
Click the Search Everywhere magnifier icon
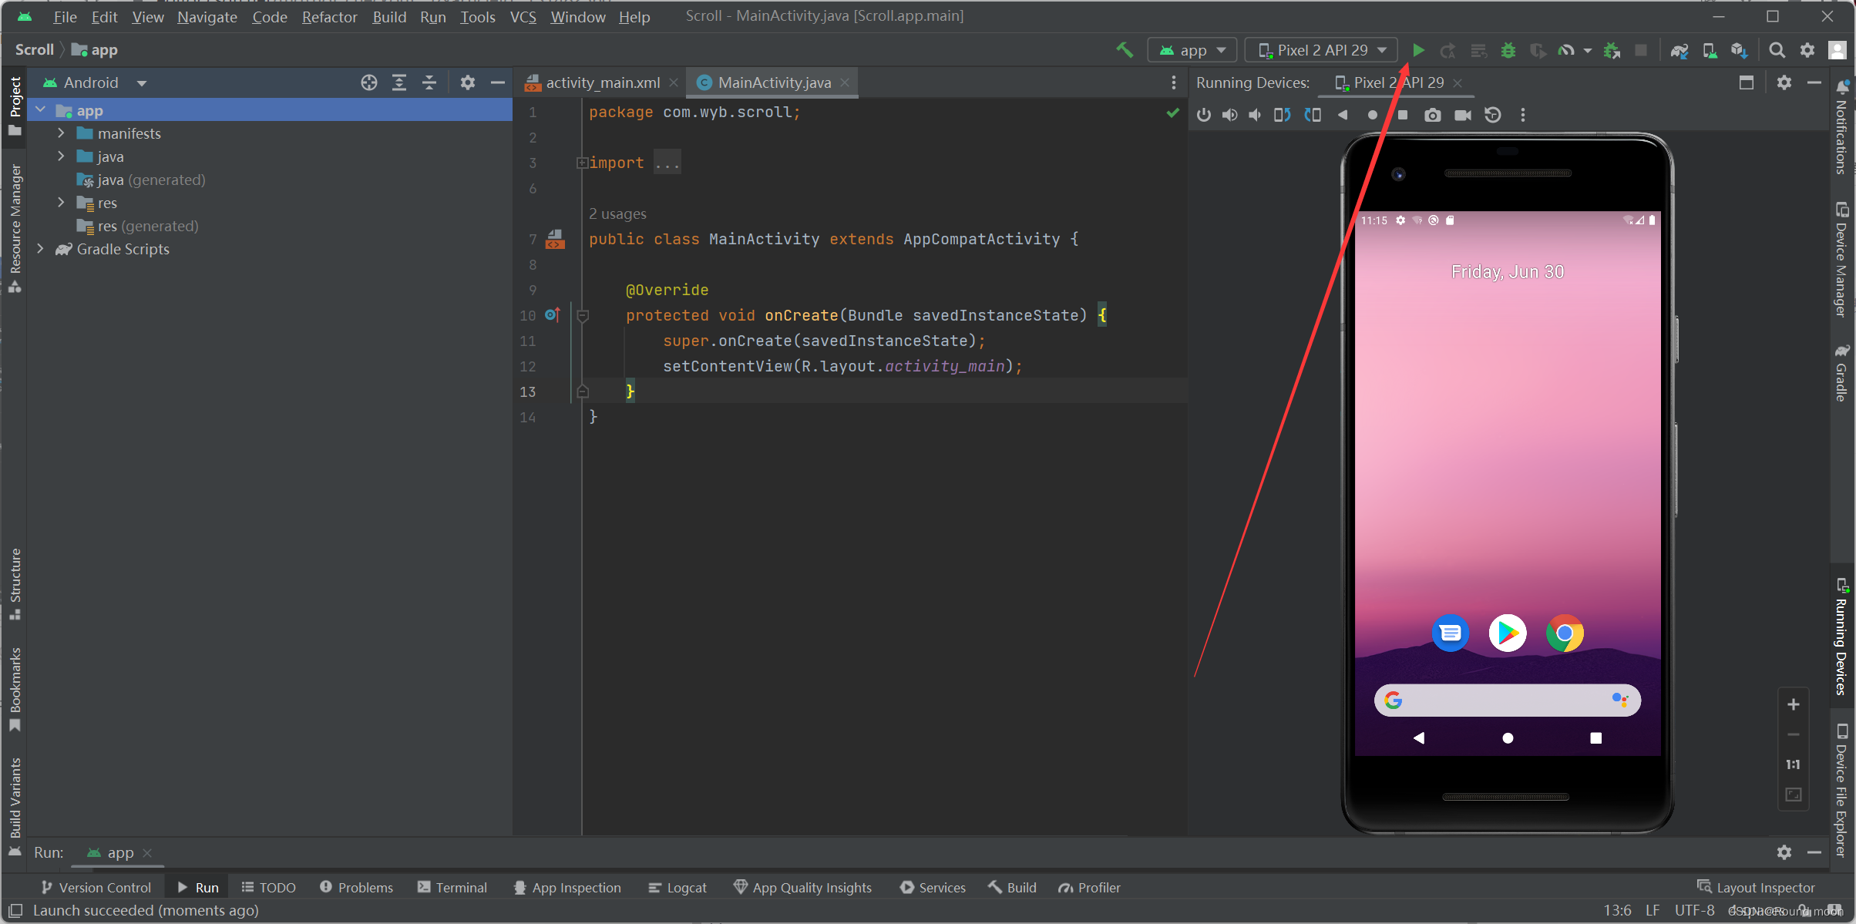click(1777, 50)
